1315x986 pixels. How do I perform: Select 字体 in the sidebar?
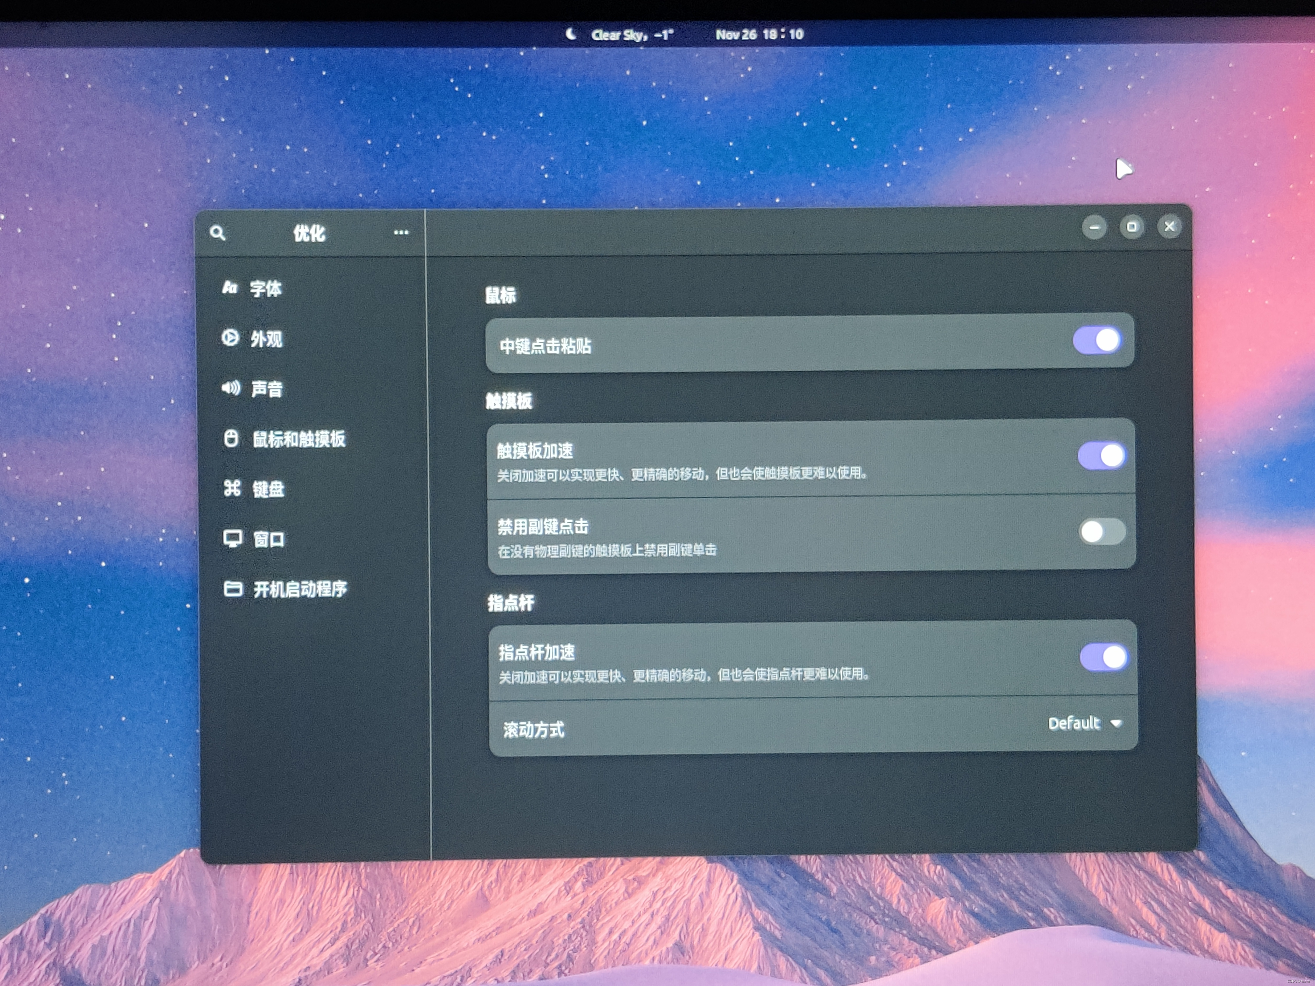coord(266,289)
